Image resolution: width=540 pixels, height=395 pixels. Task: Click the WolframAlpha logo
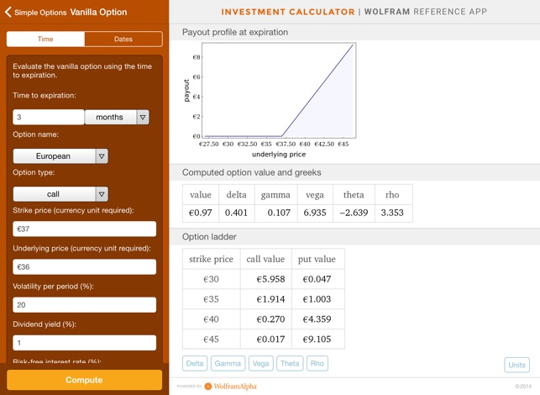pyautogui.click(x=230, y=387)
